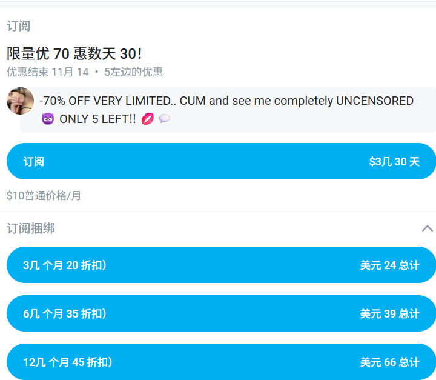This screenshot has height=380, width=436.
Task: Click the 美元 39 总计 price label
Action: pyautogui.click(x=389, y=313)
